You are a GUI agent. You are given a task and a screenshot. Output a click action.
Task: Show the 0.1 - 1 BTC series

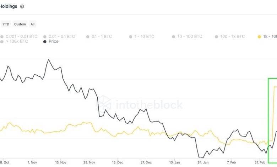coord(88,36)
